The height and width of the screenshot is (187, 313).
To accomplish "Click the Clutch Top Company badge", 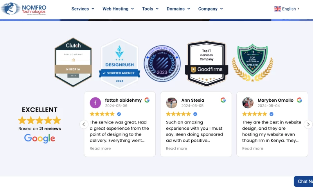I will click(x=73, y=62).
